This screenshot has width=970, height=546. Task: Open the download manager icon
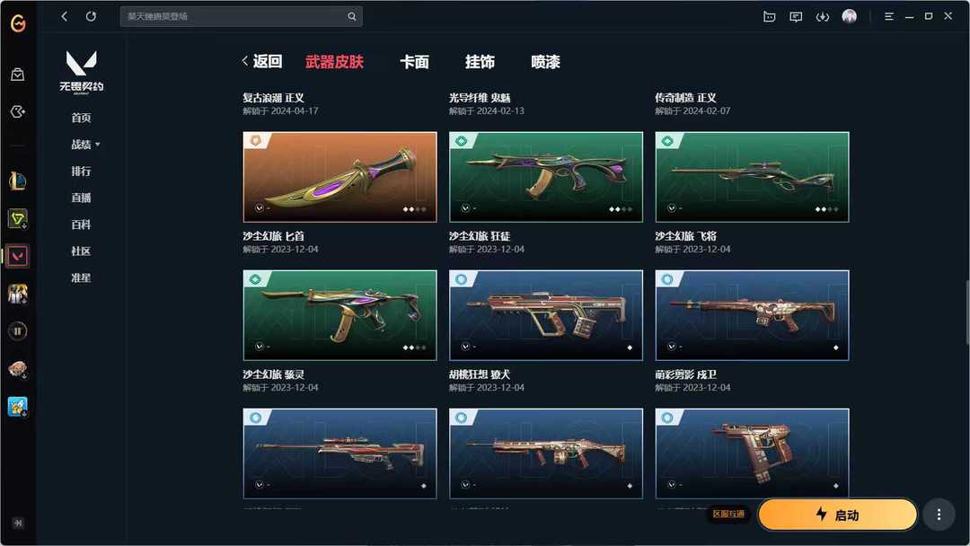click(x=822, y=17)
